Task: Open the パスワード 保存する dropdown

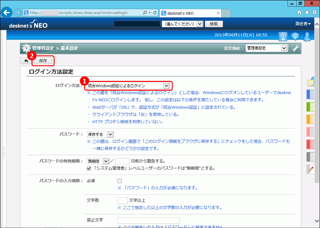Action: (x=100, y=135)
